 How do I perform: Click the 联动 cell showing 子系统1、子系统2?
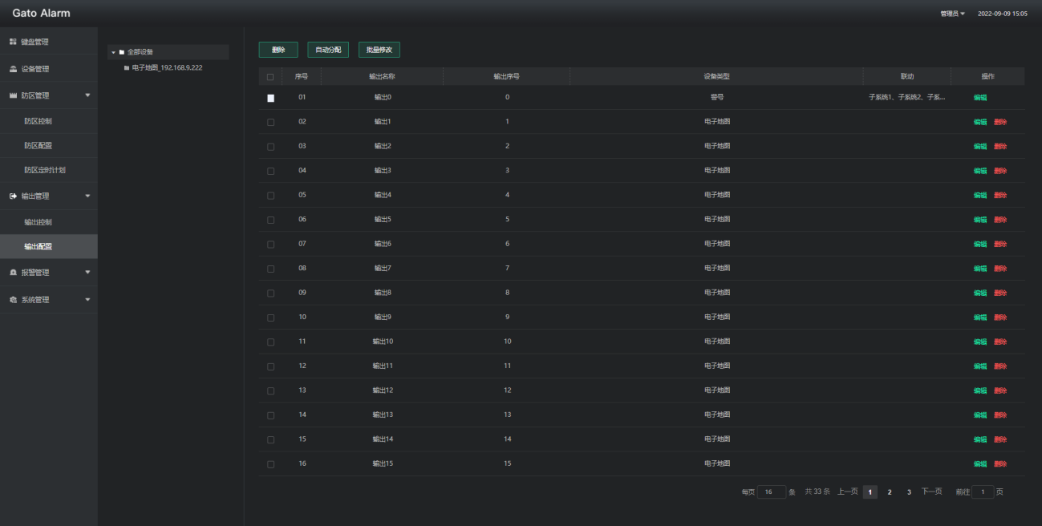pos(906,98)
